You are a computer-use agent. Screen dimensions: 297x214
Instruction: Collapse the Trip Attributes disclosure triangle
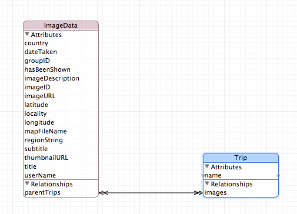(207, 166)
